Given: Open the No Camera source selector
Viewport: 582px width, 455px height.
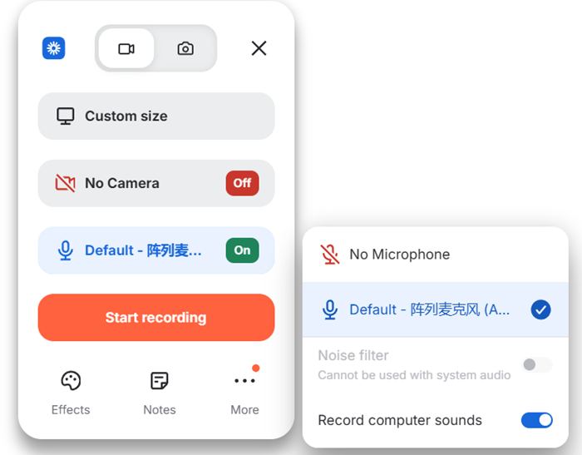Looking at the screenshot, I should [156, 184].
